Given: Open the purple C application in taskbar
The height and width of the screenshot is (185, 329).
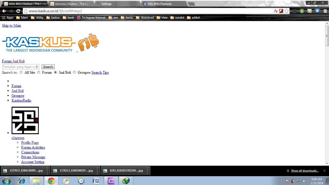Looking at the screenshot, I should coord(111,181).
